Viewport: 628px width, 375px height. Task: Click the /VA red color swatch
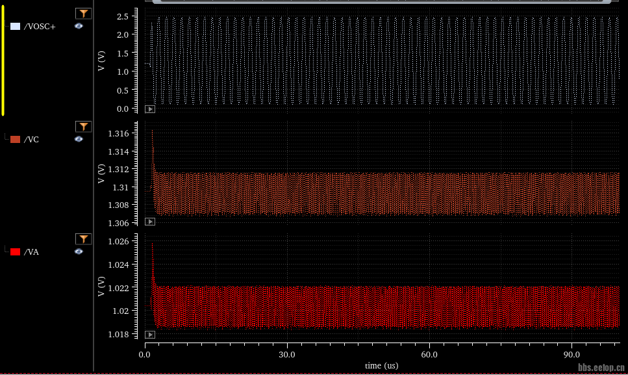tap(15, 252)
